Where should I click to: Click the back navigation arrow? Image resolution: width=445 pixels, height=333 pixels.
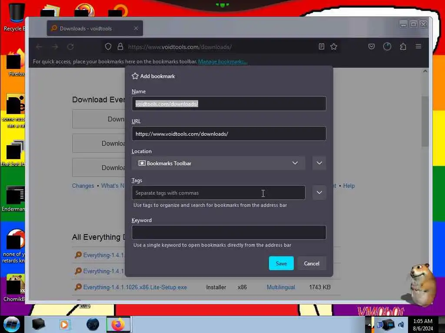[39, 47]
